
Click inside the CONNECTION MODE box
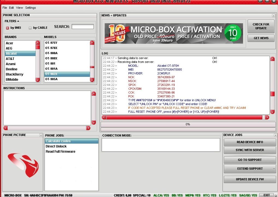[161, 145]
